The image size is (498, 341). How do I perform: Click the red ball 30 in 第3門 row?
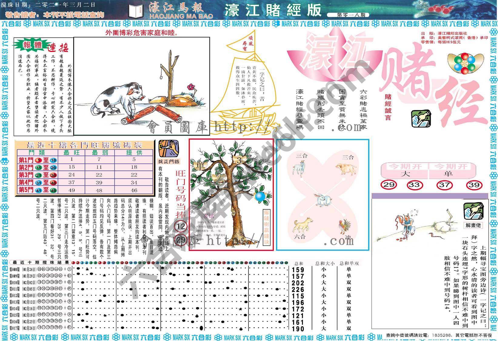click(x=53, y=175)
